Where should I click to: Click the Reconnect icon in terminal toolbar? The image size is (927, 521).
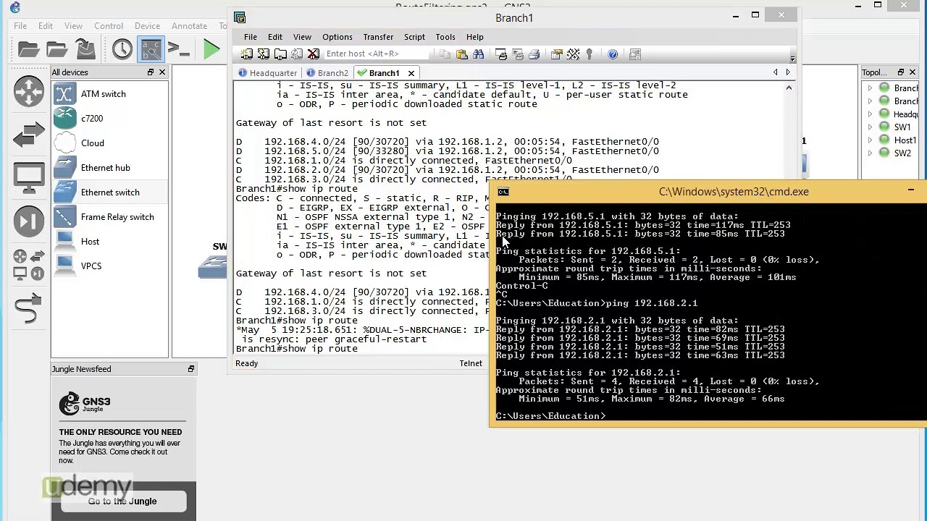coord(297,54)
